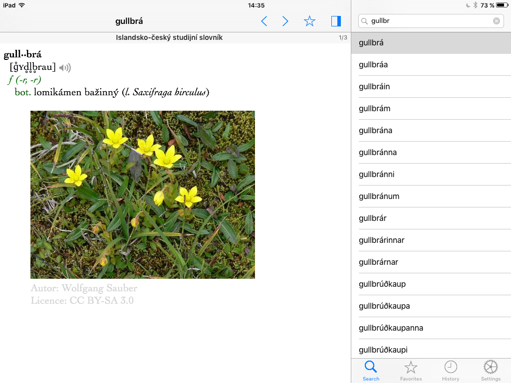
Task: Tap the gull··brá headword
Action: point(23,54)
